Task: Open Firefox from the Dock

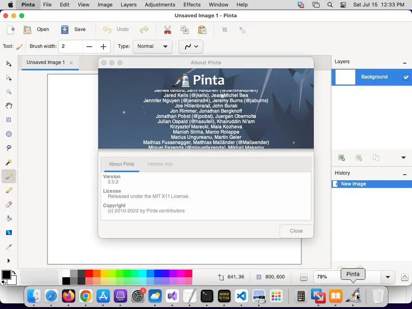Action: point(68,297)
